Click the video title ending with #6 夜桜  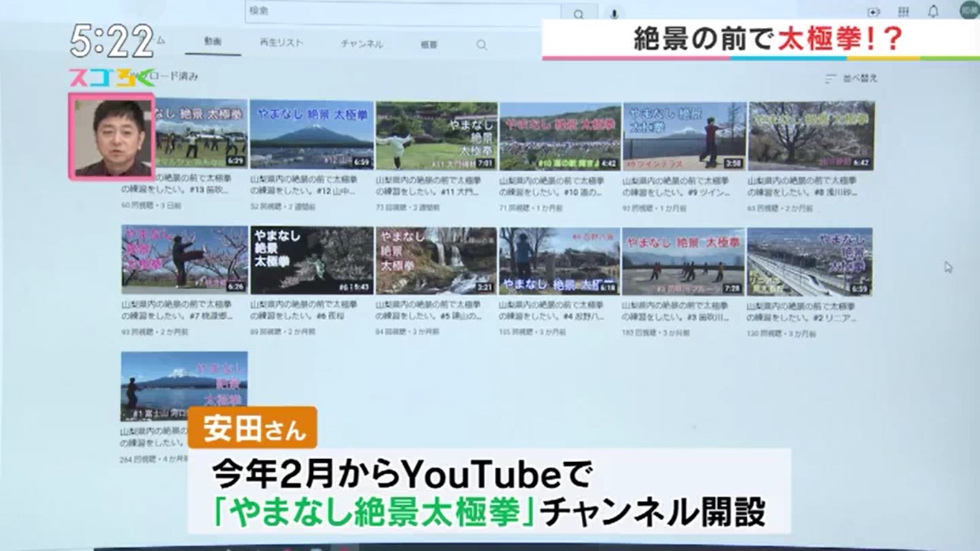click(304, 311)
